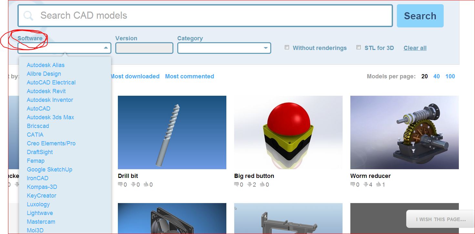Select Luxology from list
The image size is (475, 234).
[38, 204]
